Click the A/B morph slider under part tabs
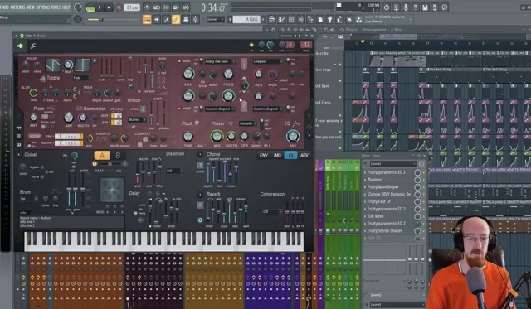Image resolution: width=531 pixels, height=309 pixels. pos(110,164)
